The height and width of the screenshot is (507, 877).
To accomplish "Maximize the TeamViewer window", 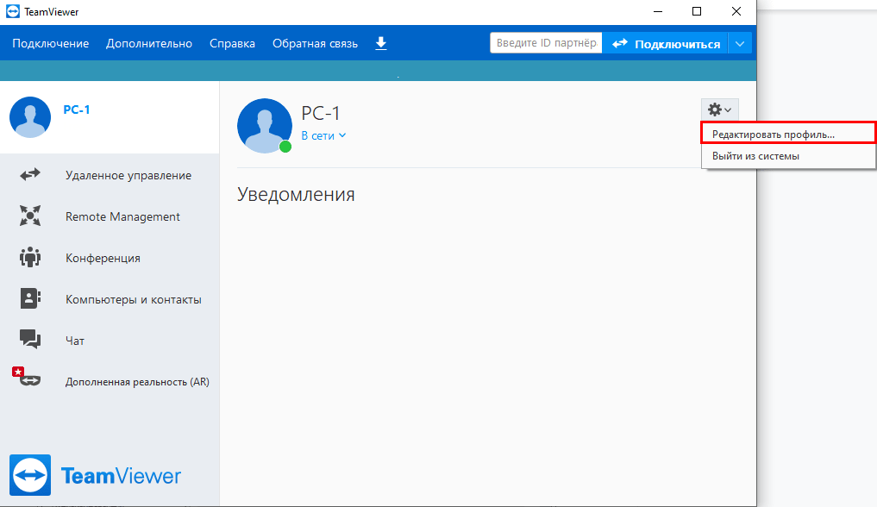I will (x=697, y=11).
